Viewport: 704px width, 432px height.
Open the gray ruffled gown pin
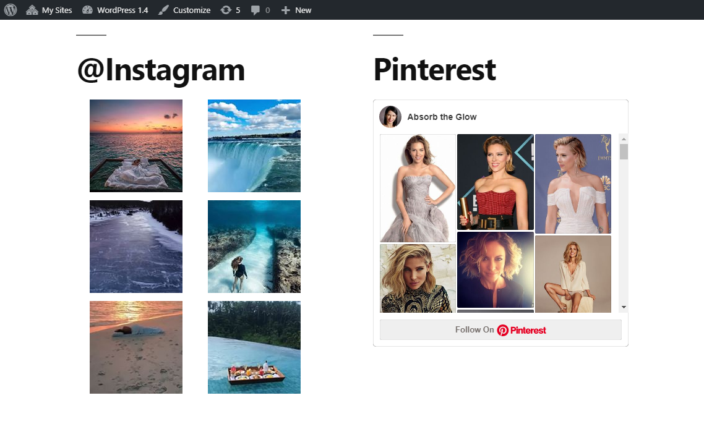(418, 188)
